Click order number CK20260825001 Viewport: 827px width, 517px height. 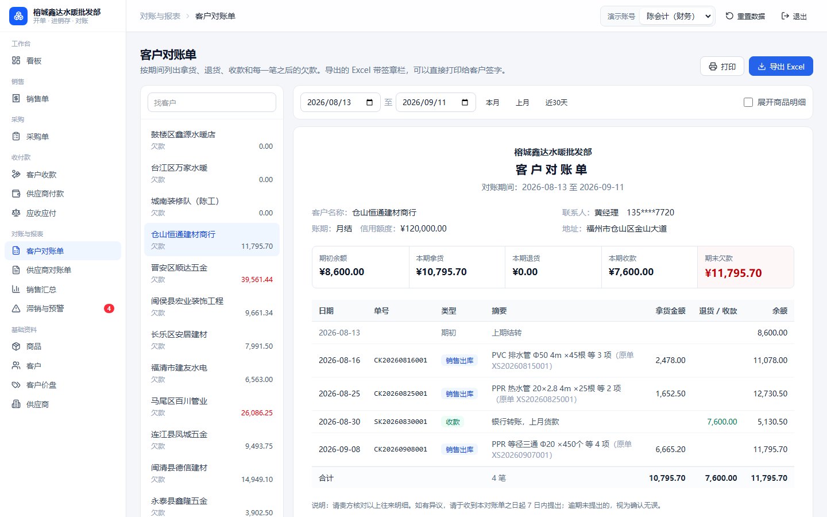[x=400, y=393]
